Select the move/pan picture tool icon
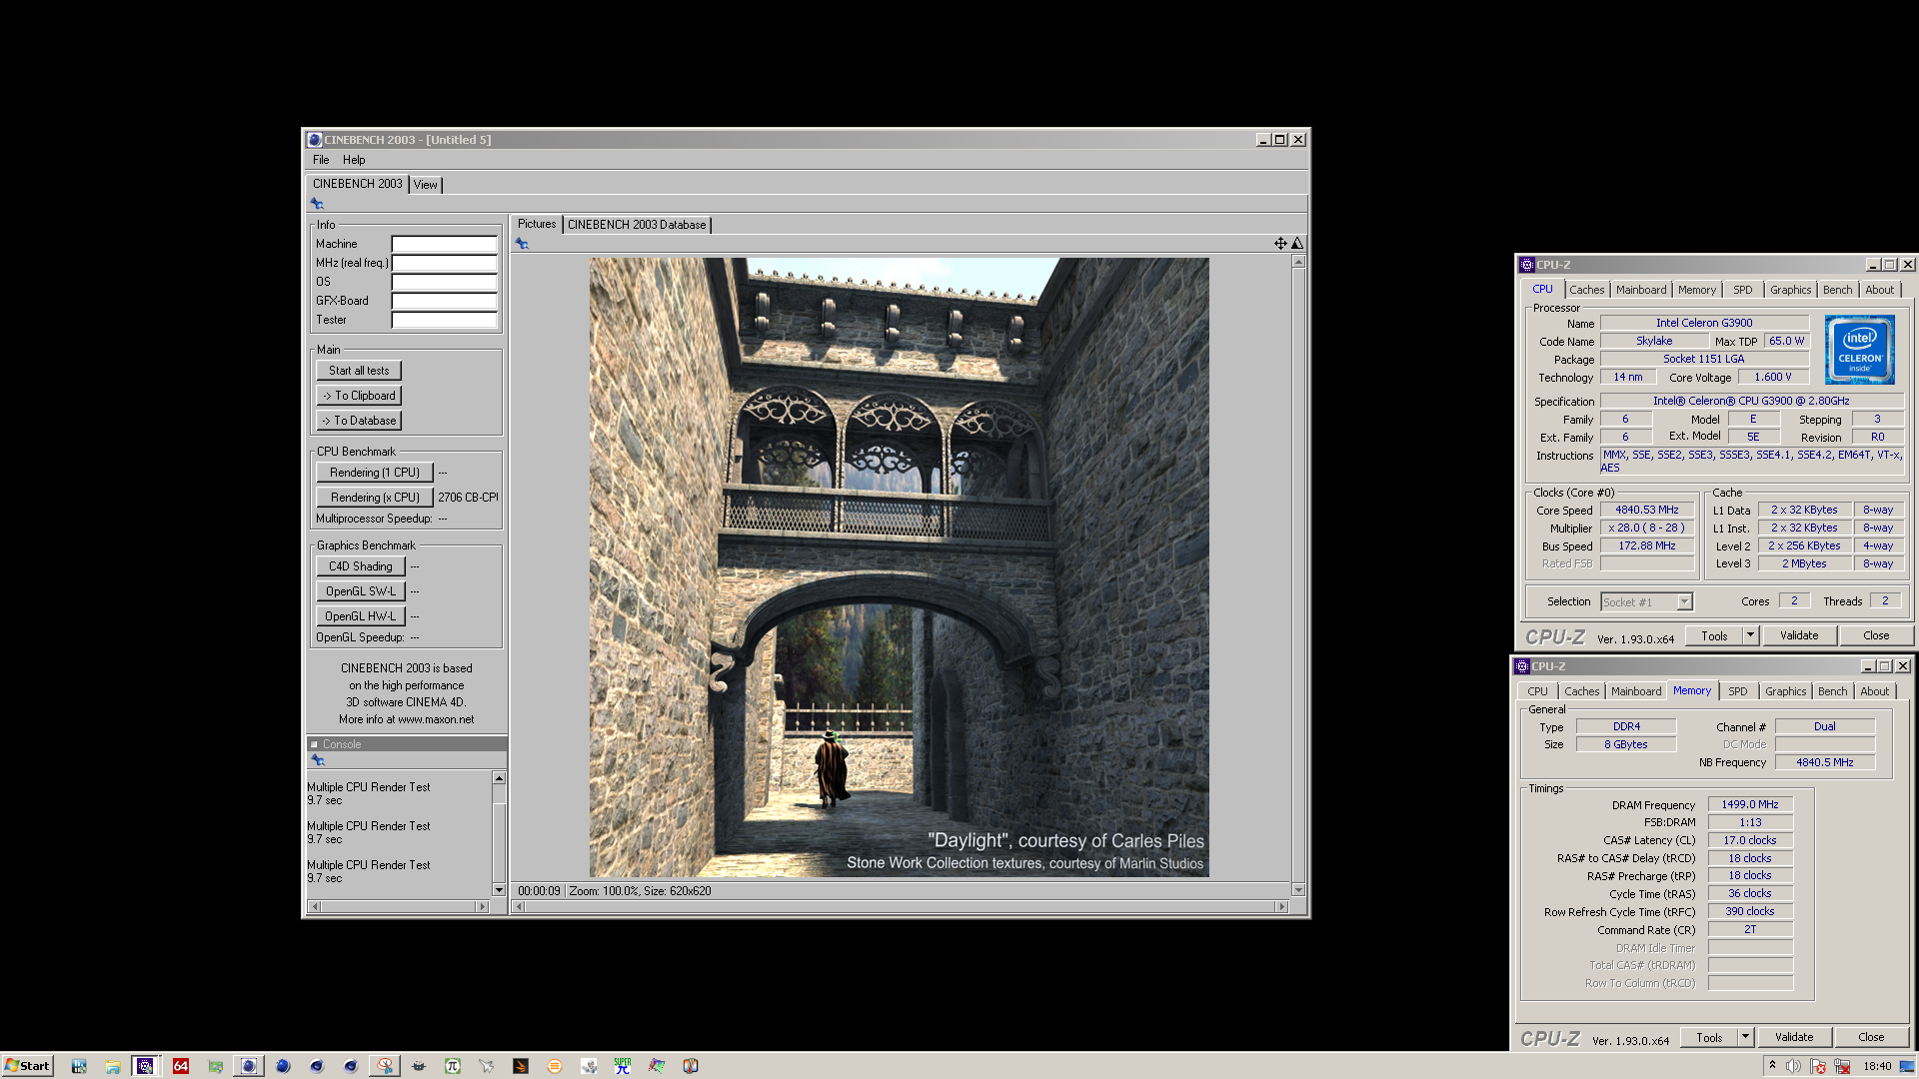 click(x=1280, y=244)
